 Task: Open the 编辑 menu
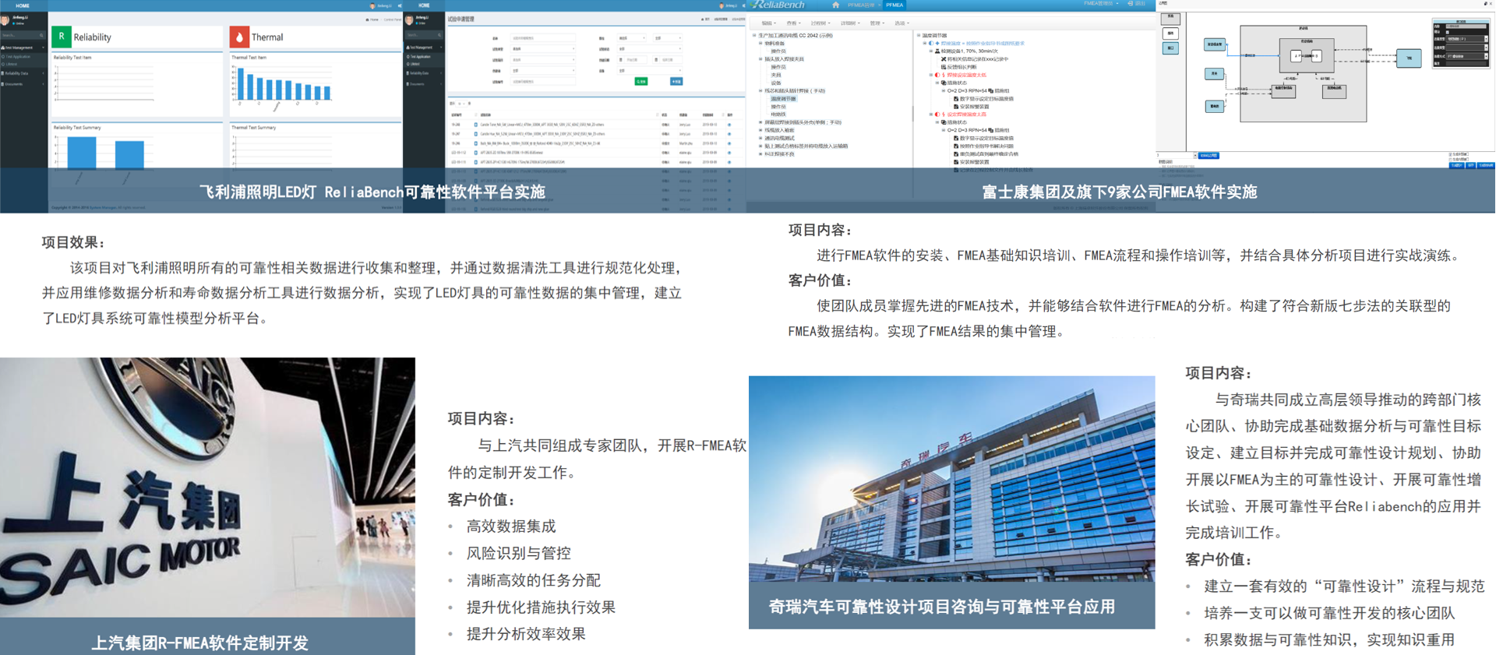770,23
